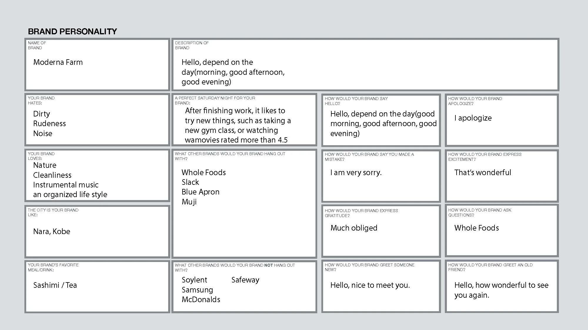Select 'Muji' in hang out list
Viewport: 588px width, 330px height.
click(189, 202)
